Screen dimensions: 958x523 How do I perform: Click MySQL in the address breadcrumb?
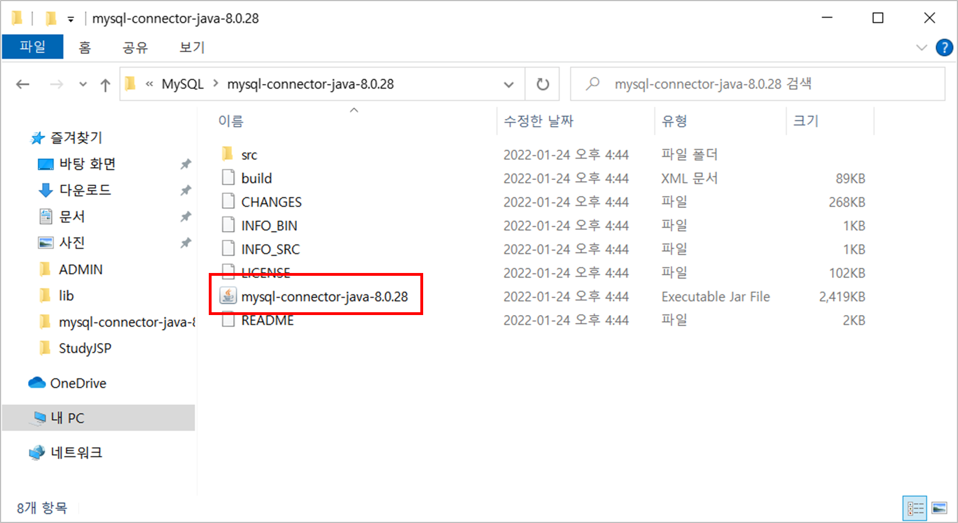182,84
